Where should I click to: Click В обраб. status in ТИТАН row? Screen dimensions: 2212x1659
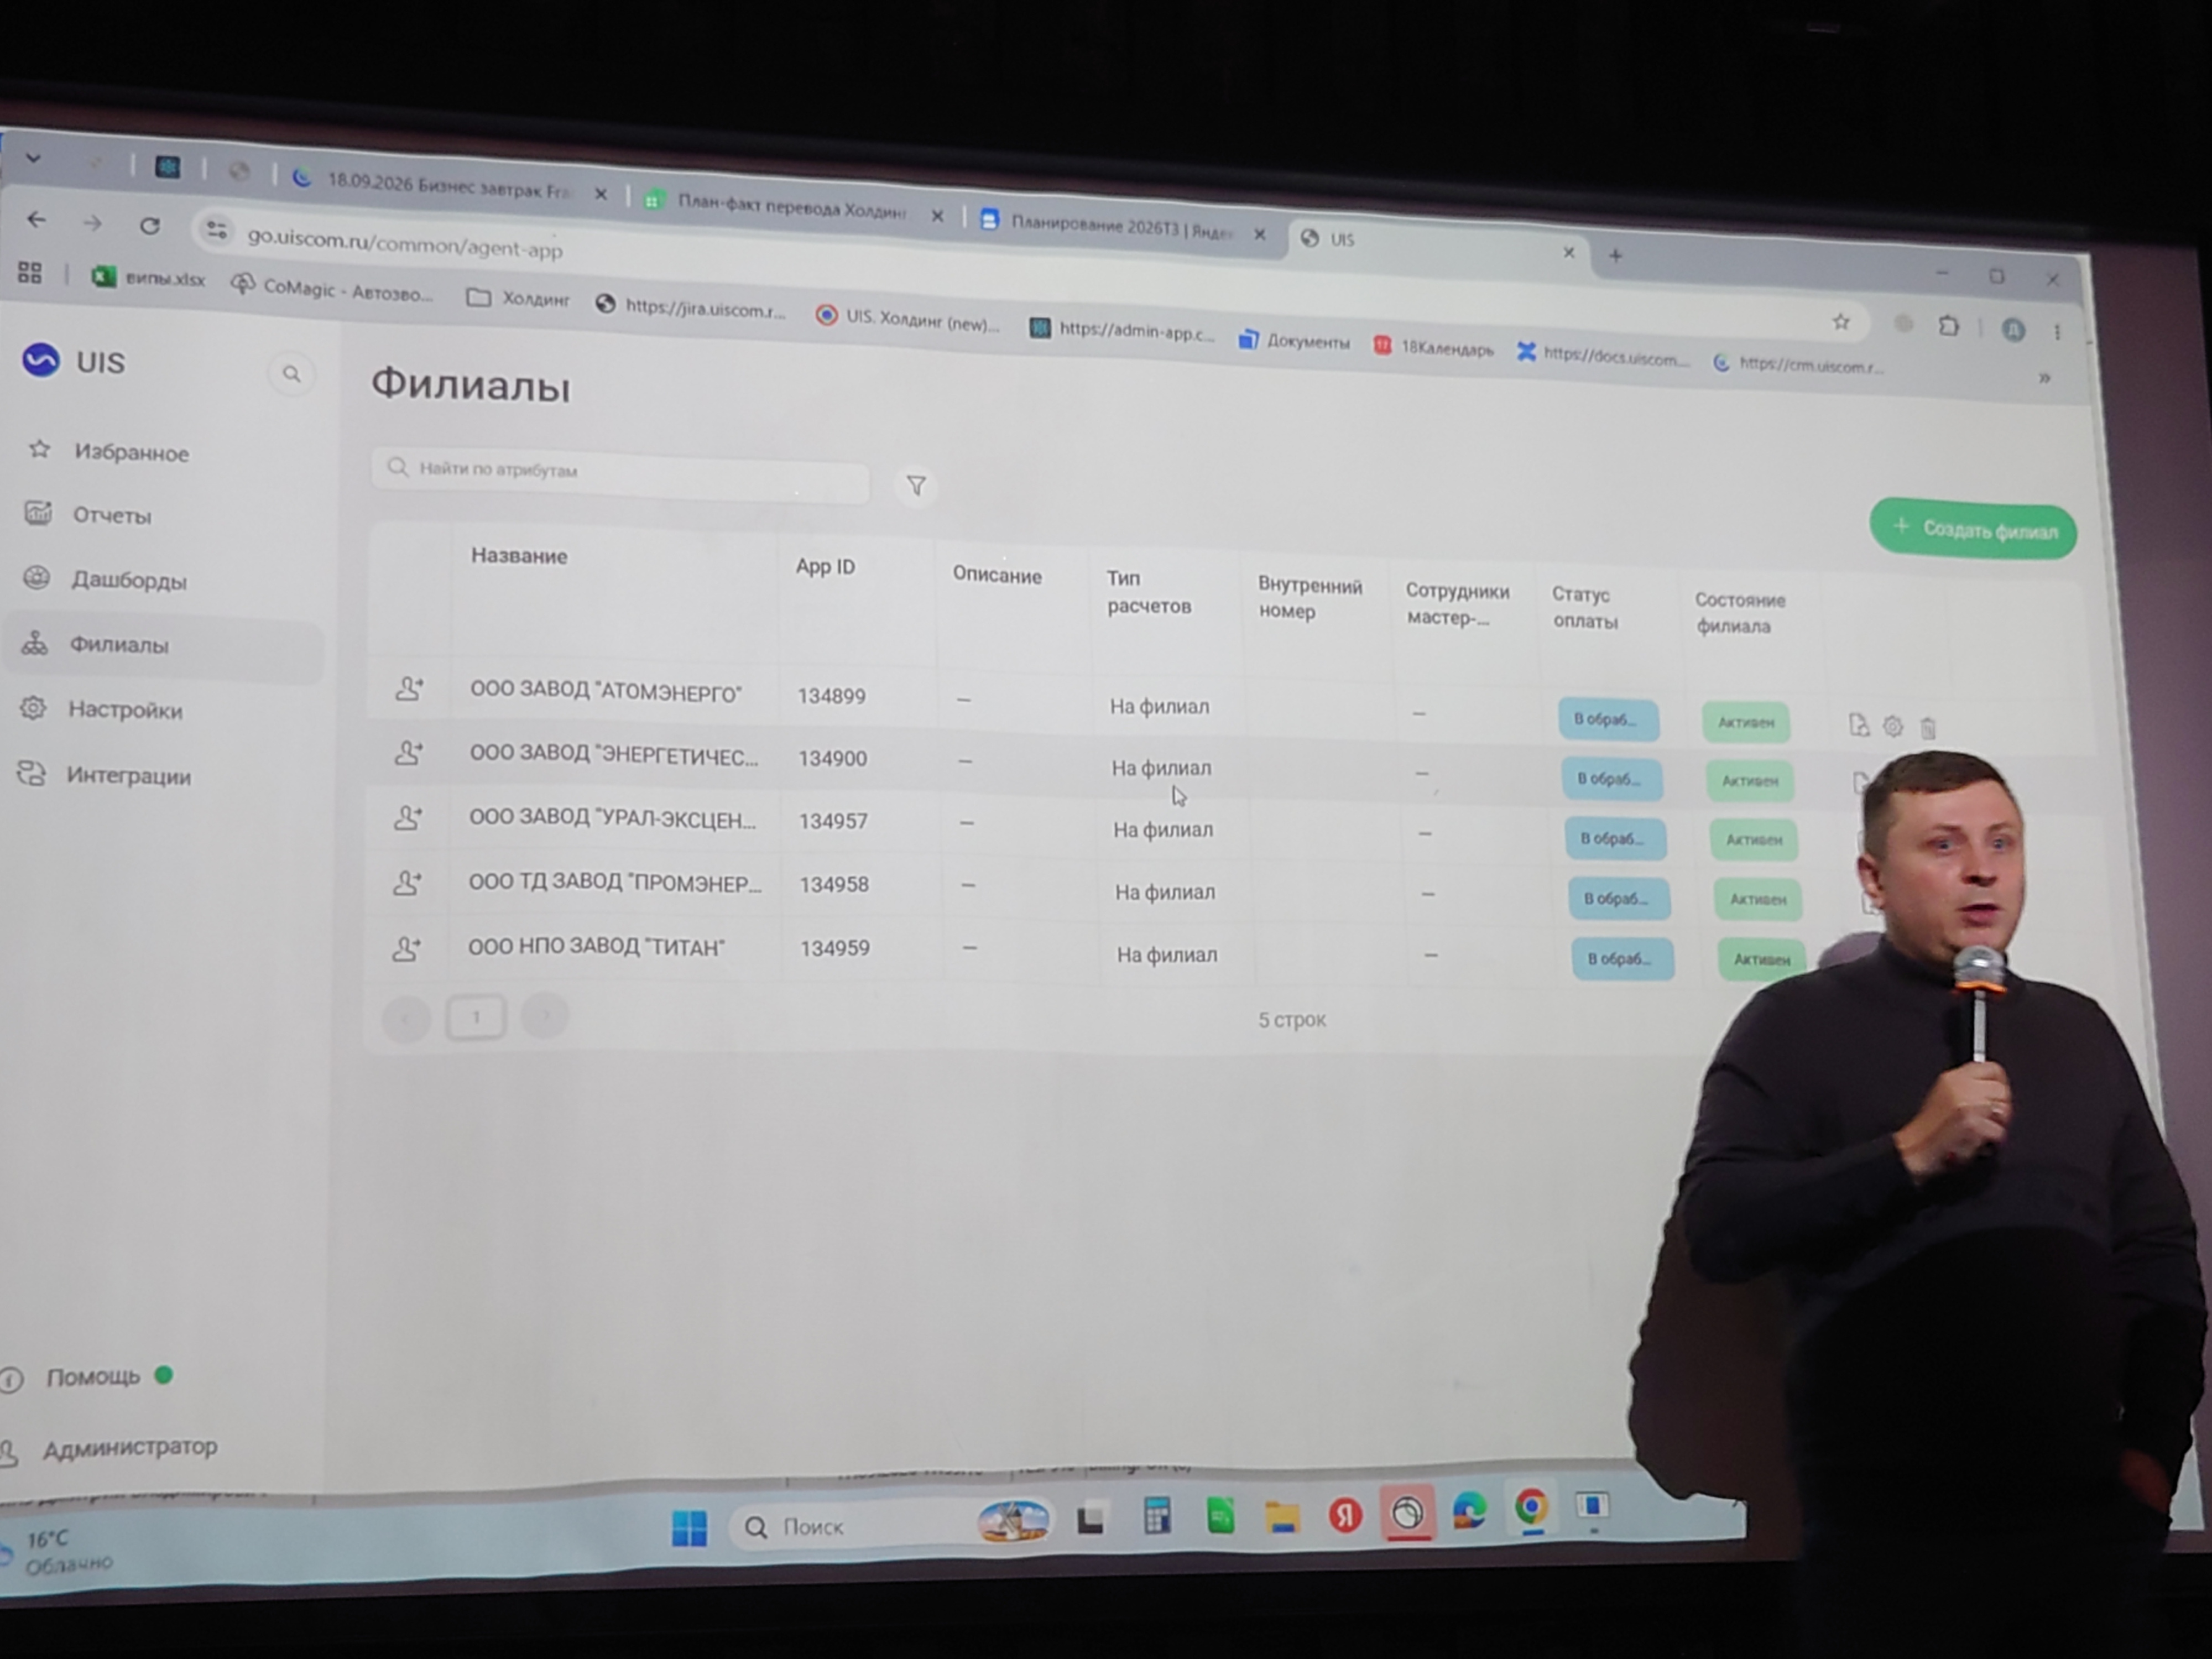(x=1621, y=958)
